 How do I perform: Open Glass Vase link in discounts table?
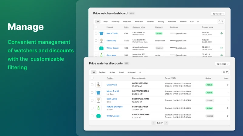click(111, 85)
